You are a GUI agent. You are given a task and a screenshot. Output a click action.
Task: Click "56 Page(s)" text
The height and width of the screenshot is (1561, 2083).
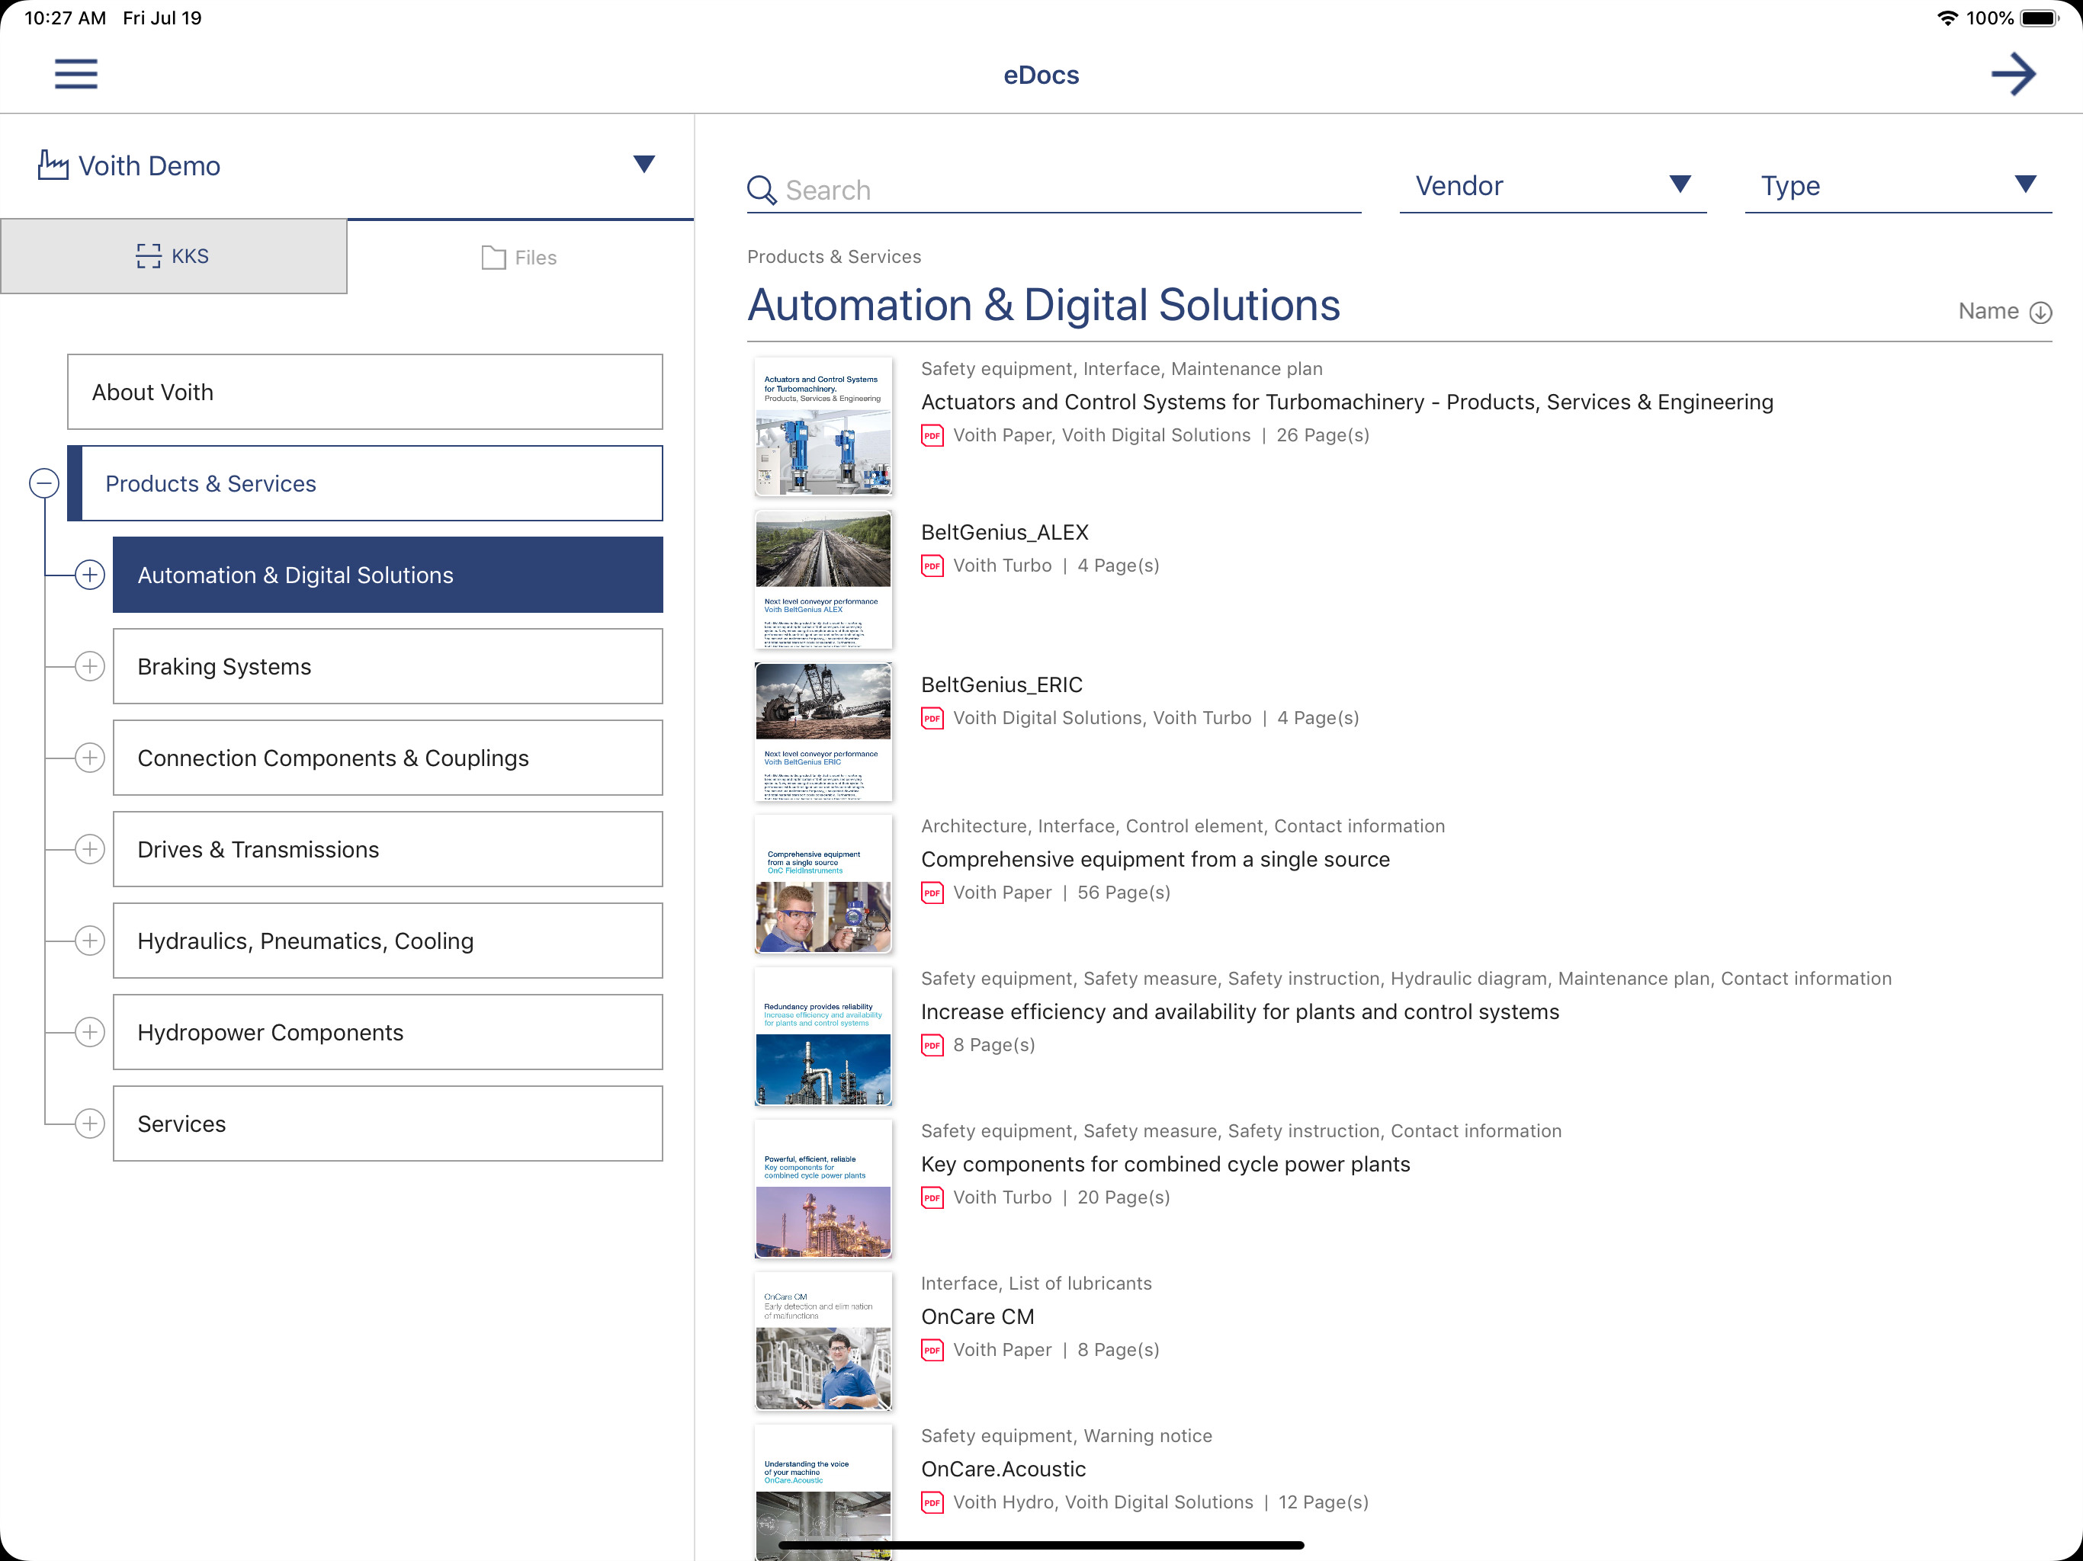1123,892
